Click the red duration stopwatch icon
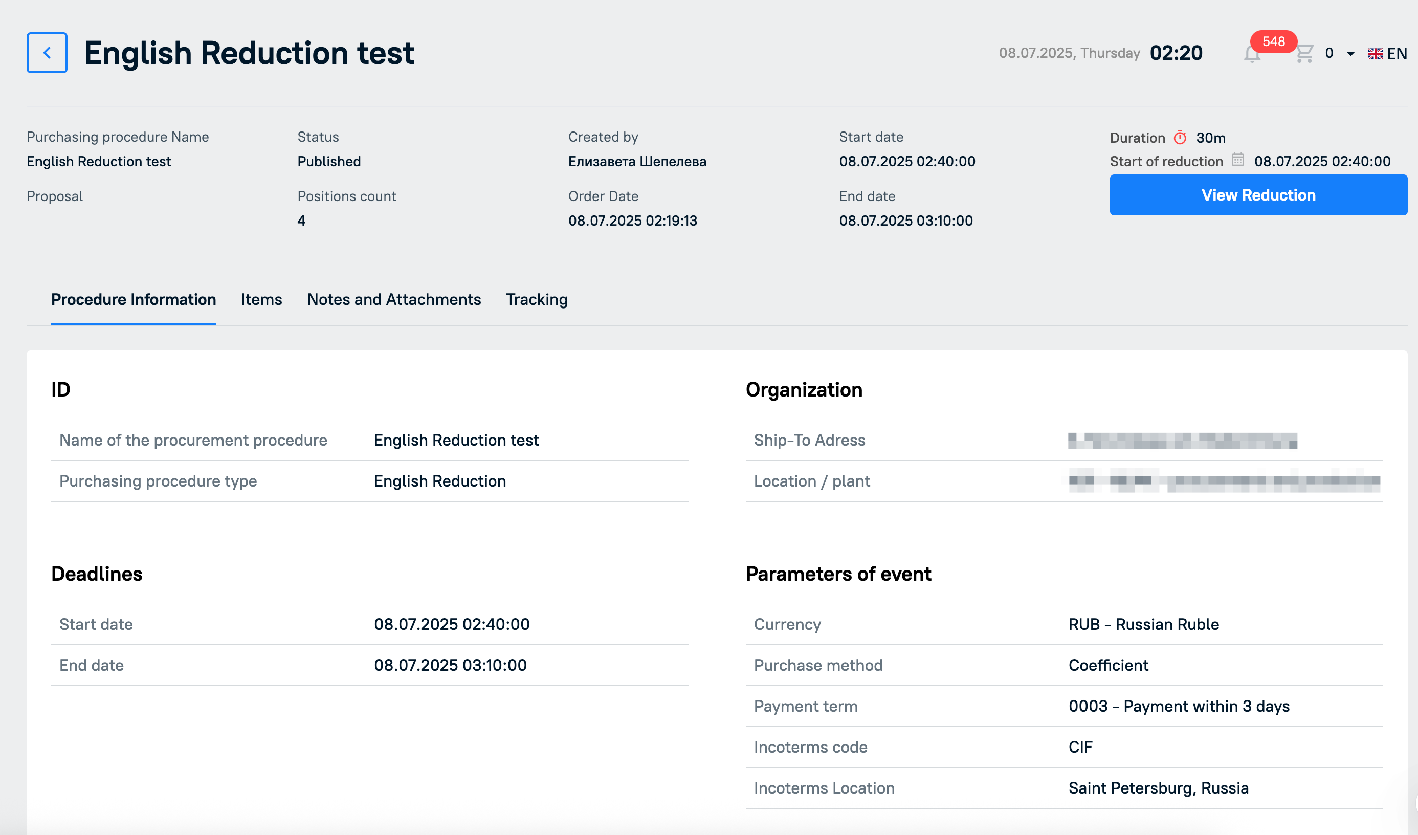The height and width of the screenshot is (835, 1418). [1180, 137]
